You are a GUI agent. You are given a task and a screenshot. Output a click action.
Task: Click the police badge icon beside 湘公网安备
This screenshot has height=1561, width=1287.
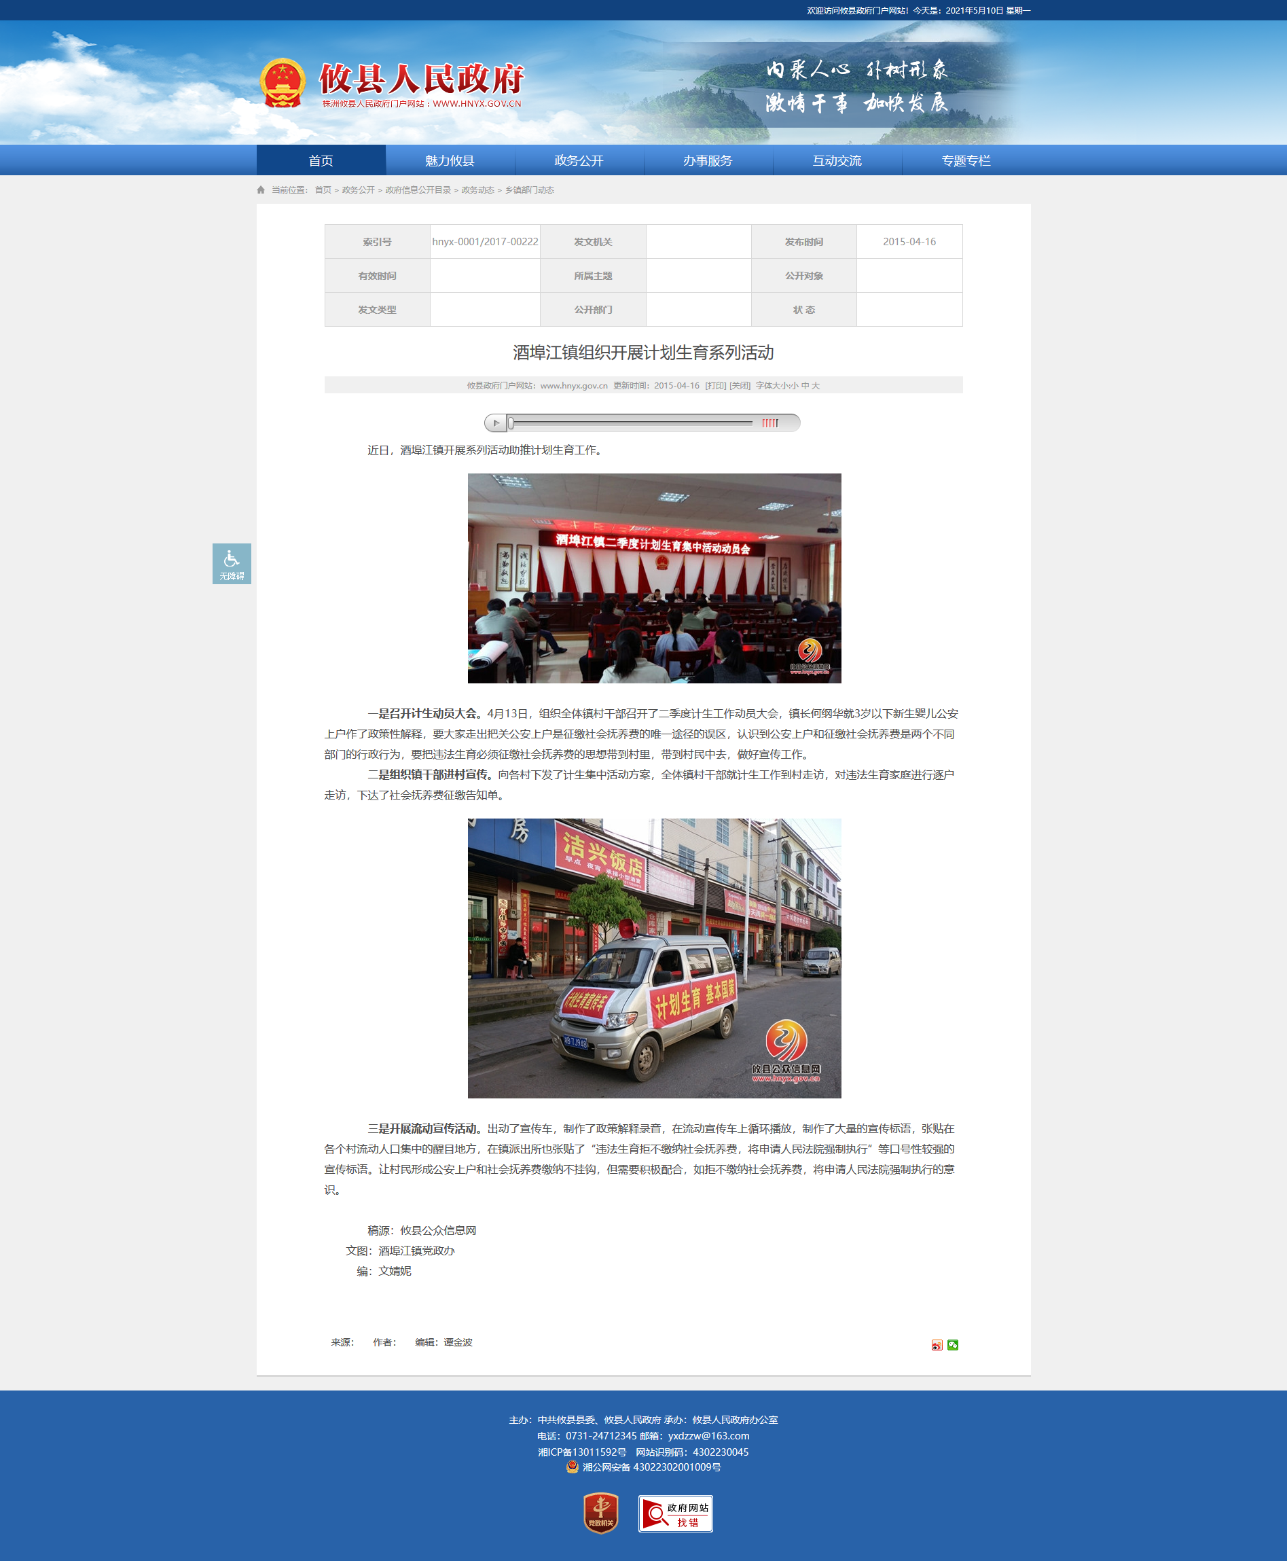click(573, 1467)
